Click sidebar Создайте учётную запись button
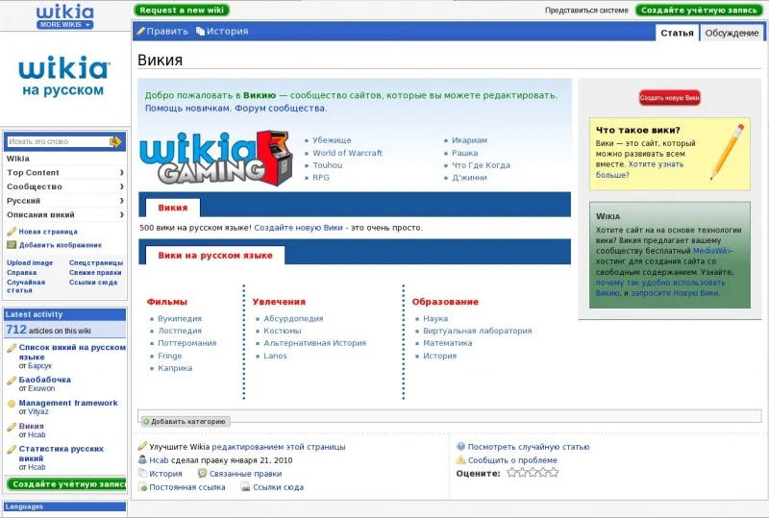This screenshot has height=518, width=769. (x=66, y=484)
